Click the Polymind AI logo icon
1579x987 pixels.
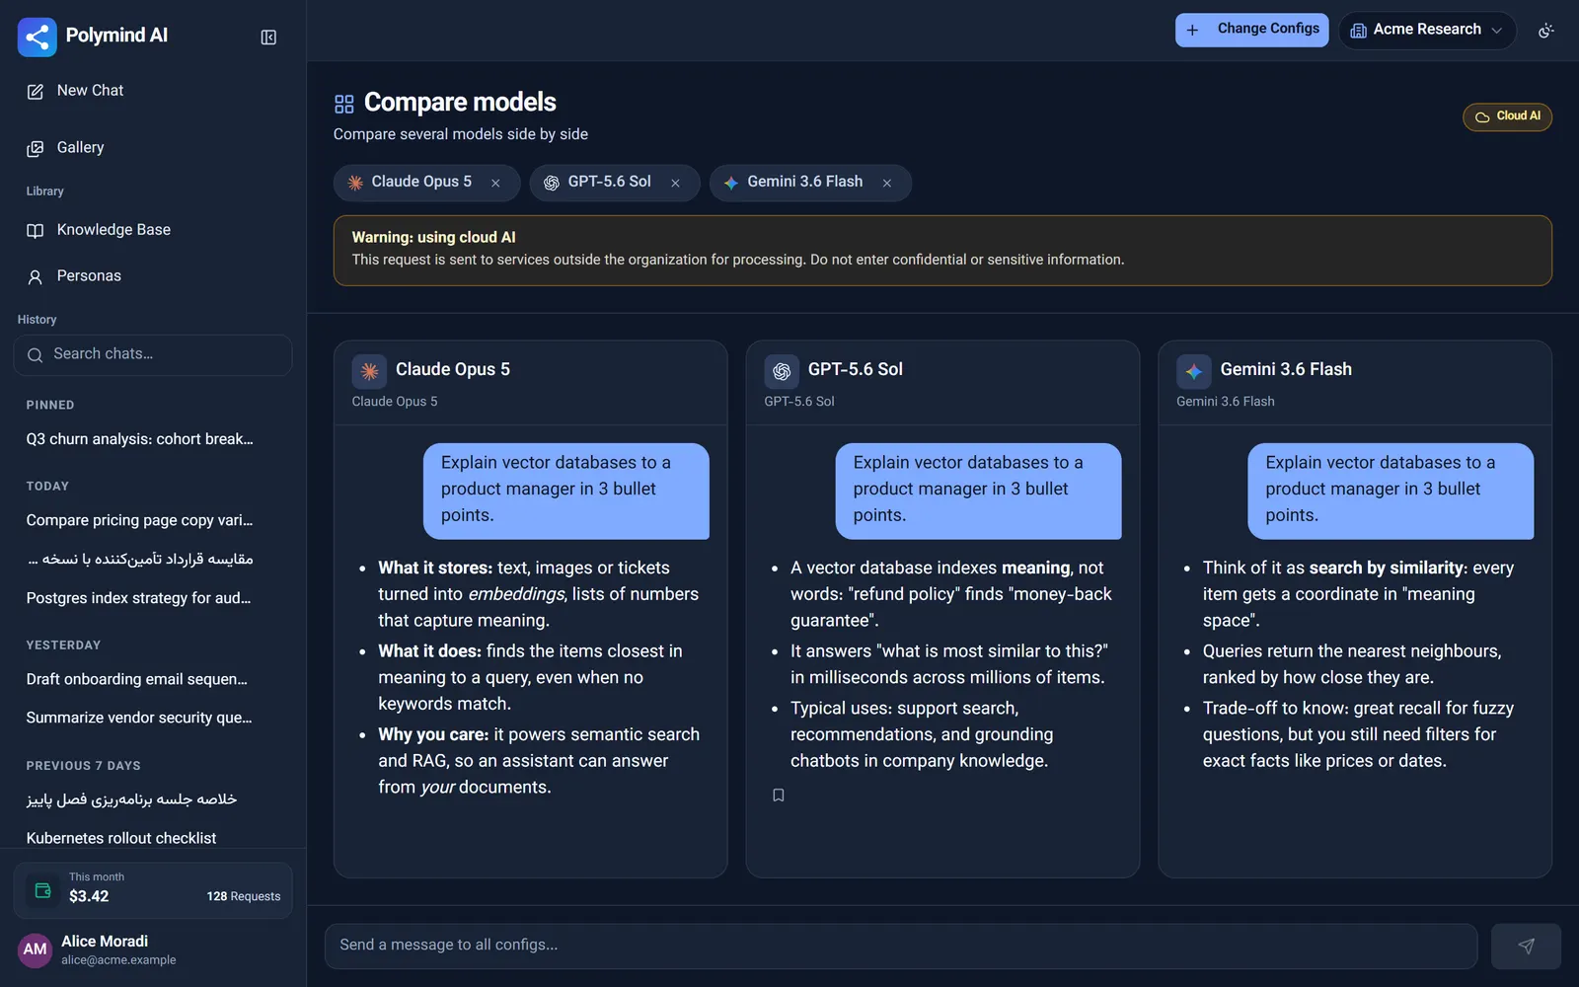point(38,37)
